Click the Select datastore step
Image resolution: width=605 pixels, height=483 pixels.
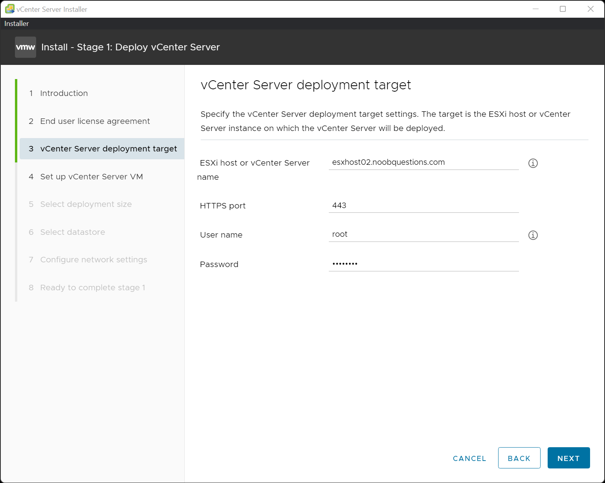72,232
